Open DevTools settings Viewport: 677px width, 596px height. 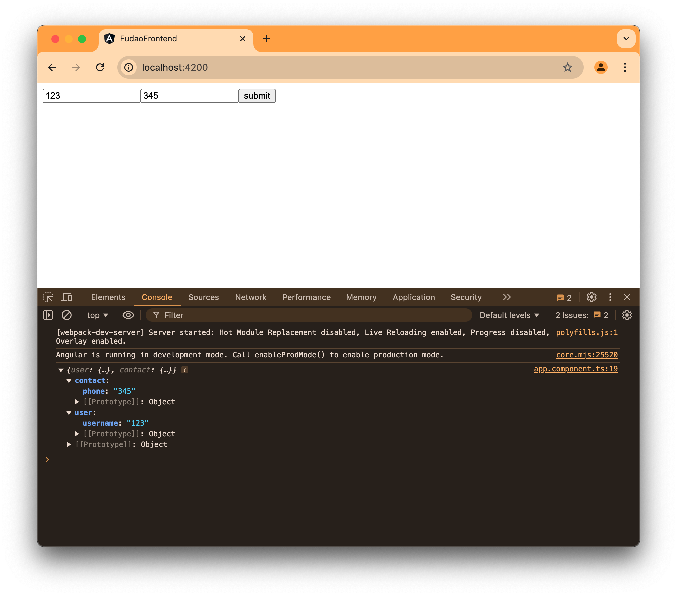[x=592, y=297]
